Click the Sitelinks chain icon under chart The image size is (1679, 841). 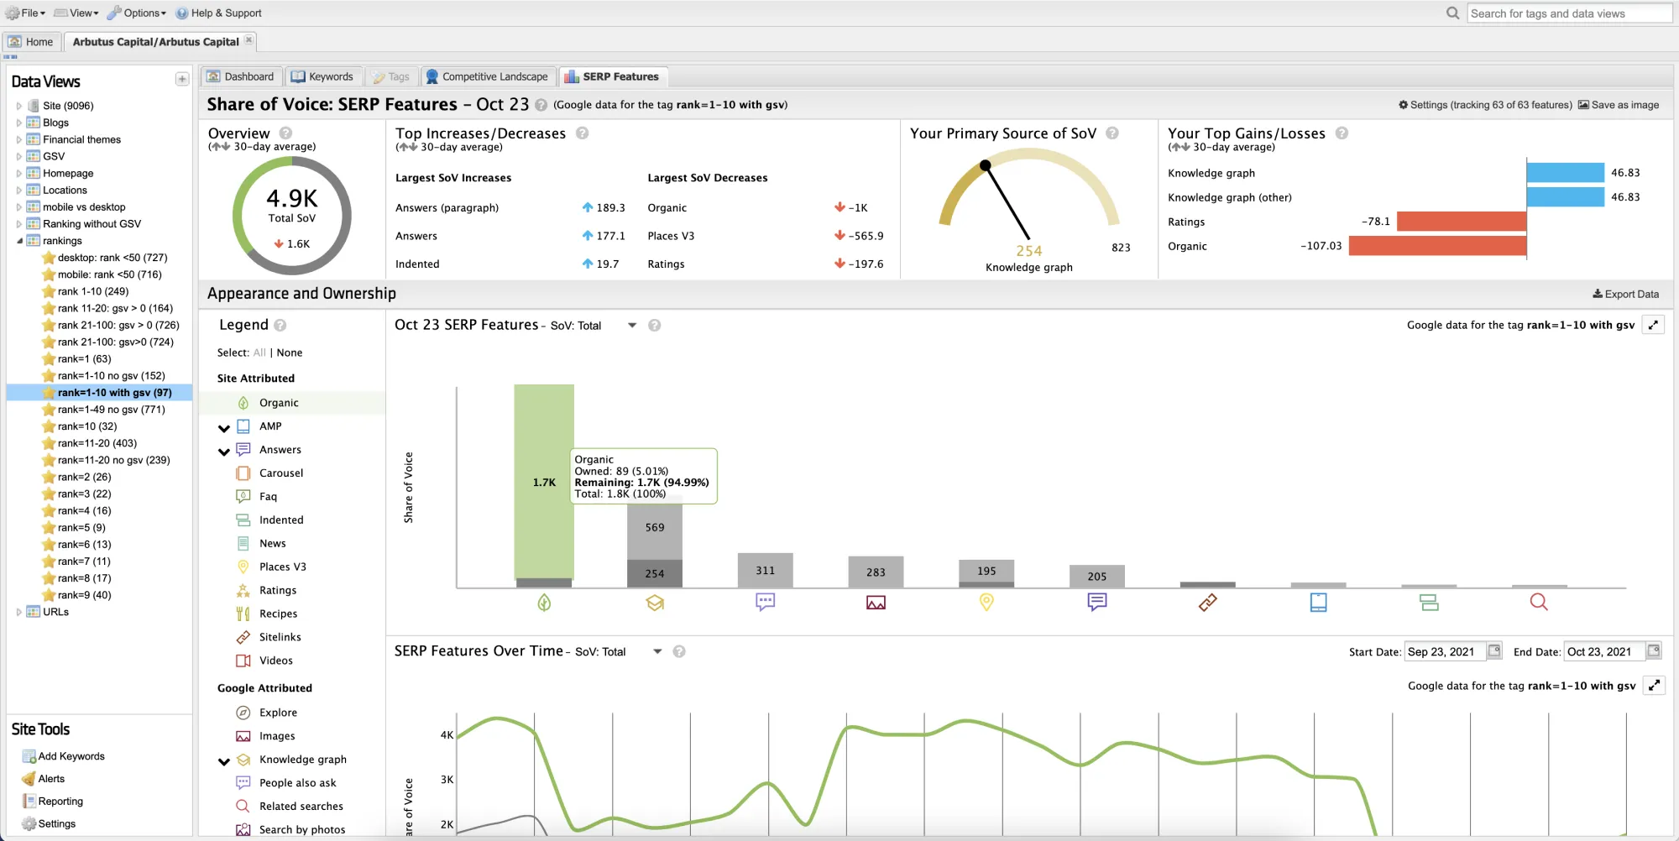point(1208,603)
